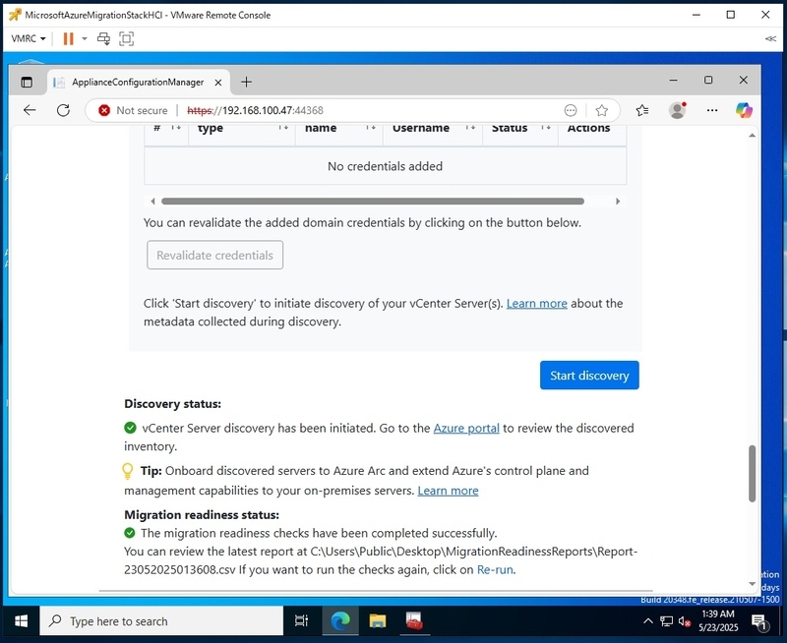Open the Favorites list icon
The image size is (787, 643).
[x=642, y=110]
